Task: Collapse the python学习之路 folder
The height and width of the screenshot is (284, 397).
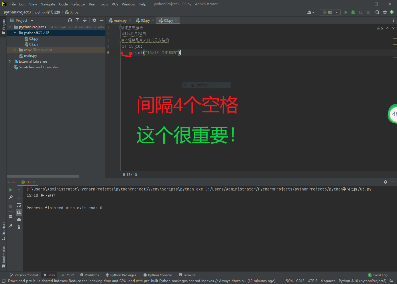Action: pos(15,33)
